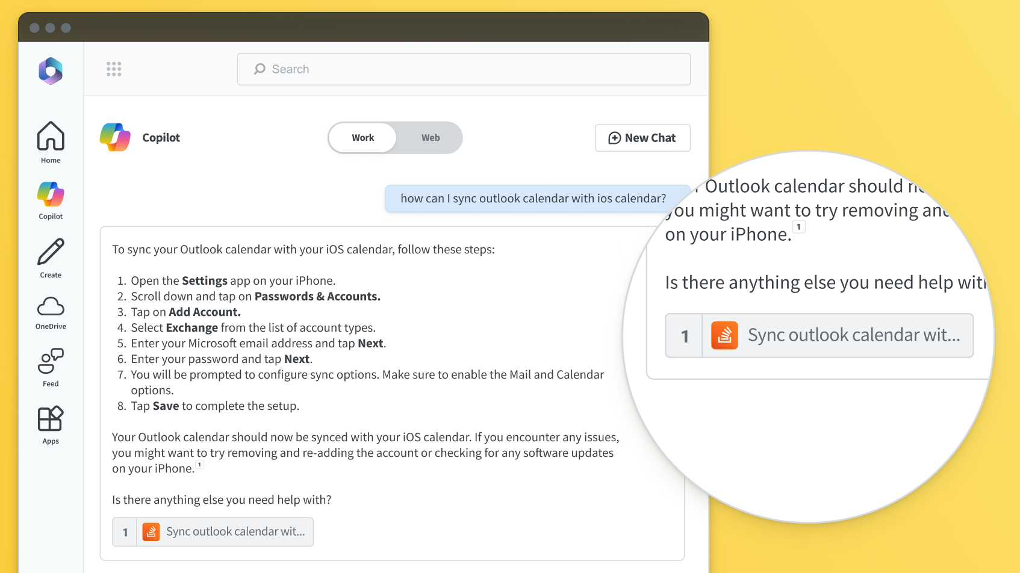Click 'Settings' in step 1
Viewport: 1020px width, 573px height.
click(205, 281)
